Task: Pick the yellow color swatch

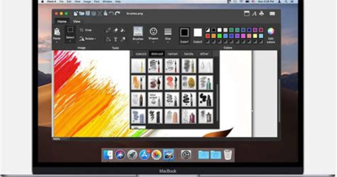Action: point(255,36)
